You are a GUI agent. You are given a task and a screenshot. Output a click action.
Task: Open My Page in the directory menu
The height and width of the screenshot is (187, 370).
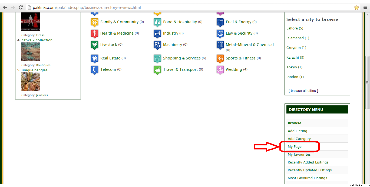[295, 147]
